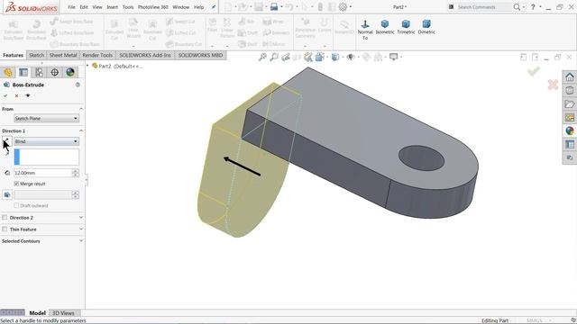Image resolution: width=577 pixels, height=324 pixels.
Task: Click the 12.00mm depth input field
Action: [42, 173]
